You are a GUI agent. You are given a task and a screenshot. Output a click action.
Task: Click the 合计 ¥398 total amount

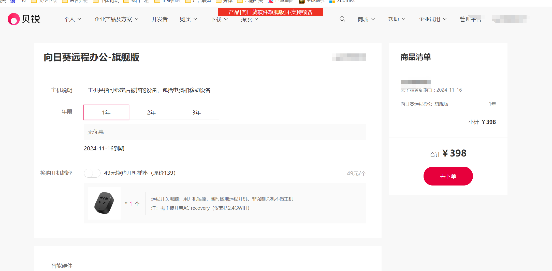pos(448,153)
